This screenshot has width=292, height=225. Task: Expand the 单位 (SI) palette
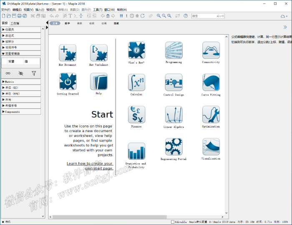click(x=21, y=87)
